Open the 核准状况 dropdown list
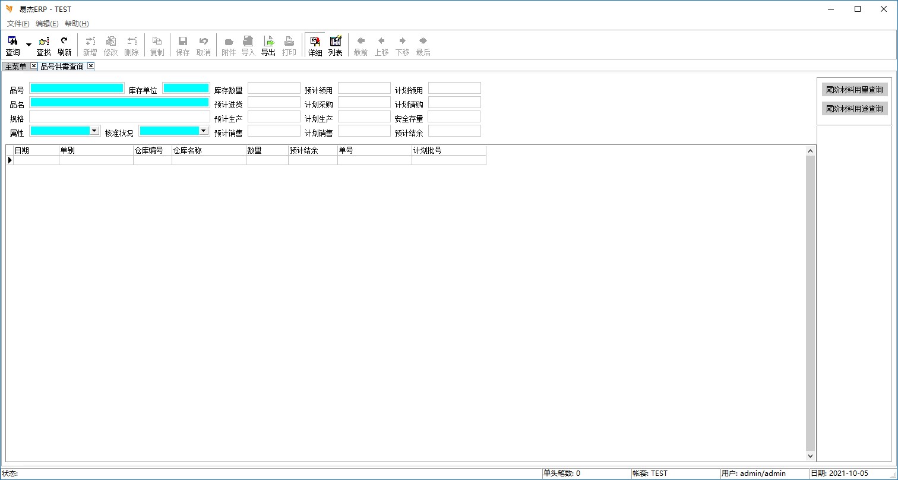Viewport: 898px width, 480px height. point(203,131)
